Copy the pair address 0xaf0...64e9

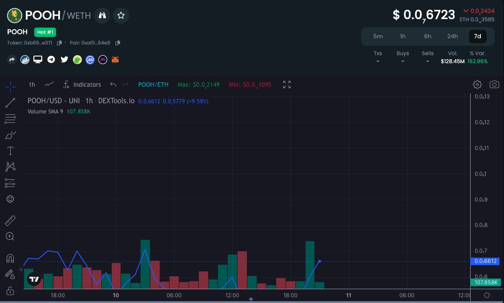[x=117, y=43]
